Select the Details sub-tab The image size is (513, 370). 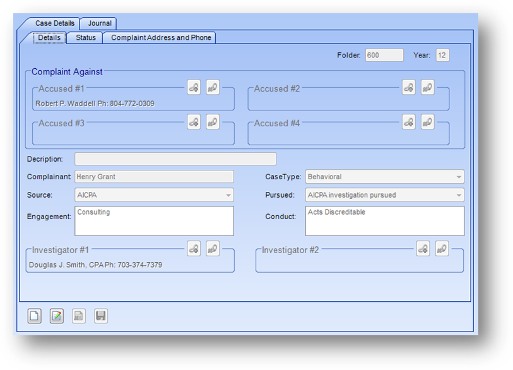tap(49, 38)
